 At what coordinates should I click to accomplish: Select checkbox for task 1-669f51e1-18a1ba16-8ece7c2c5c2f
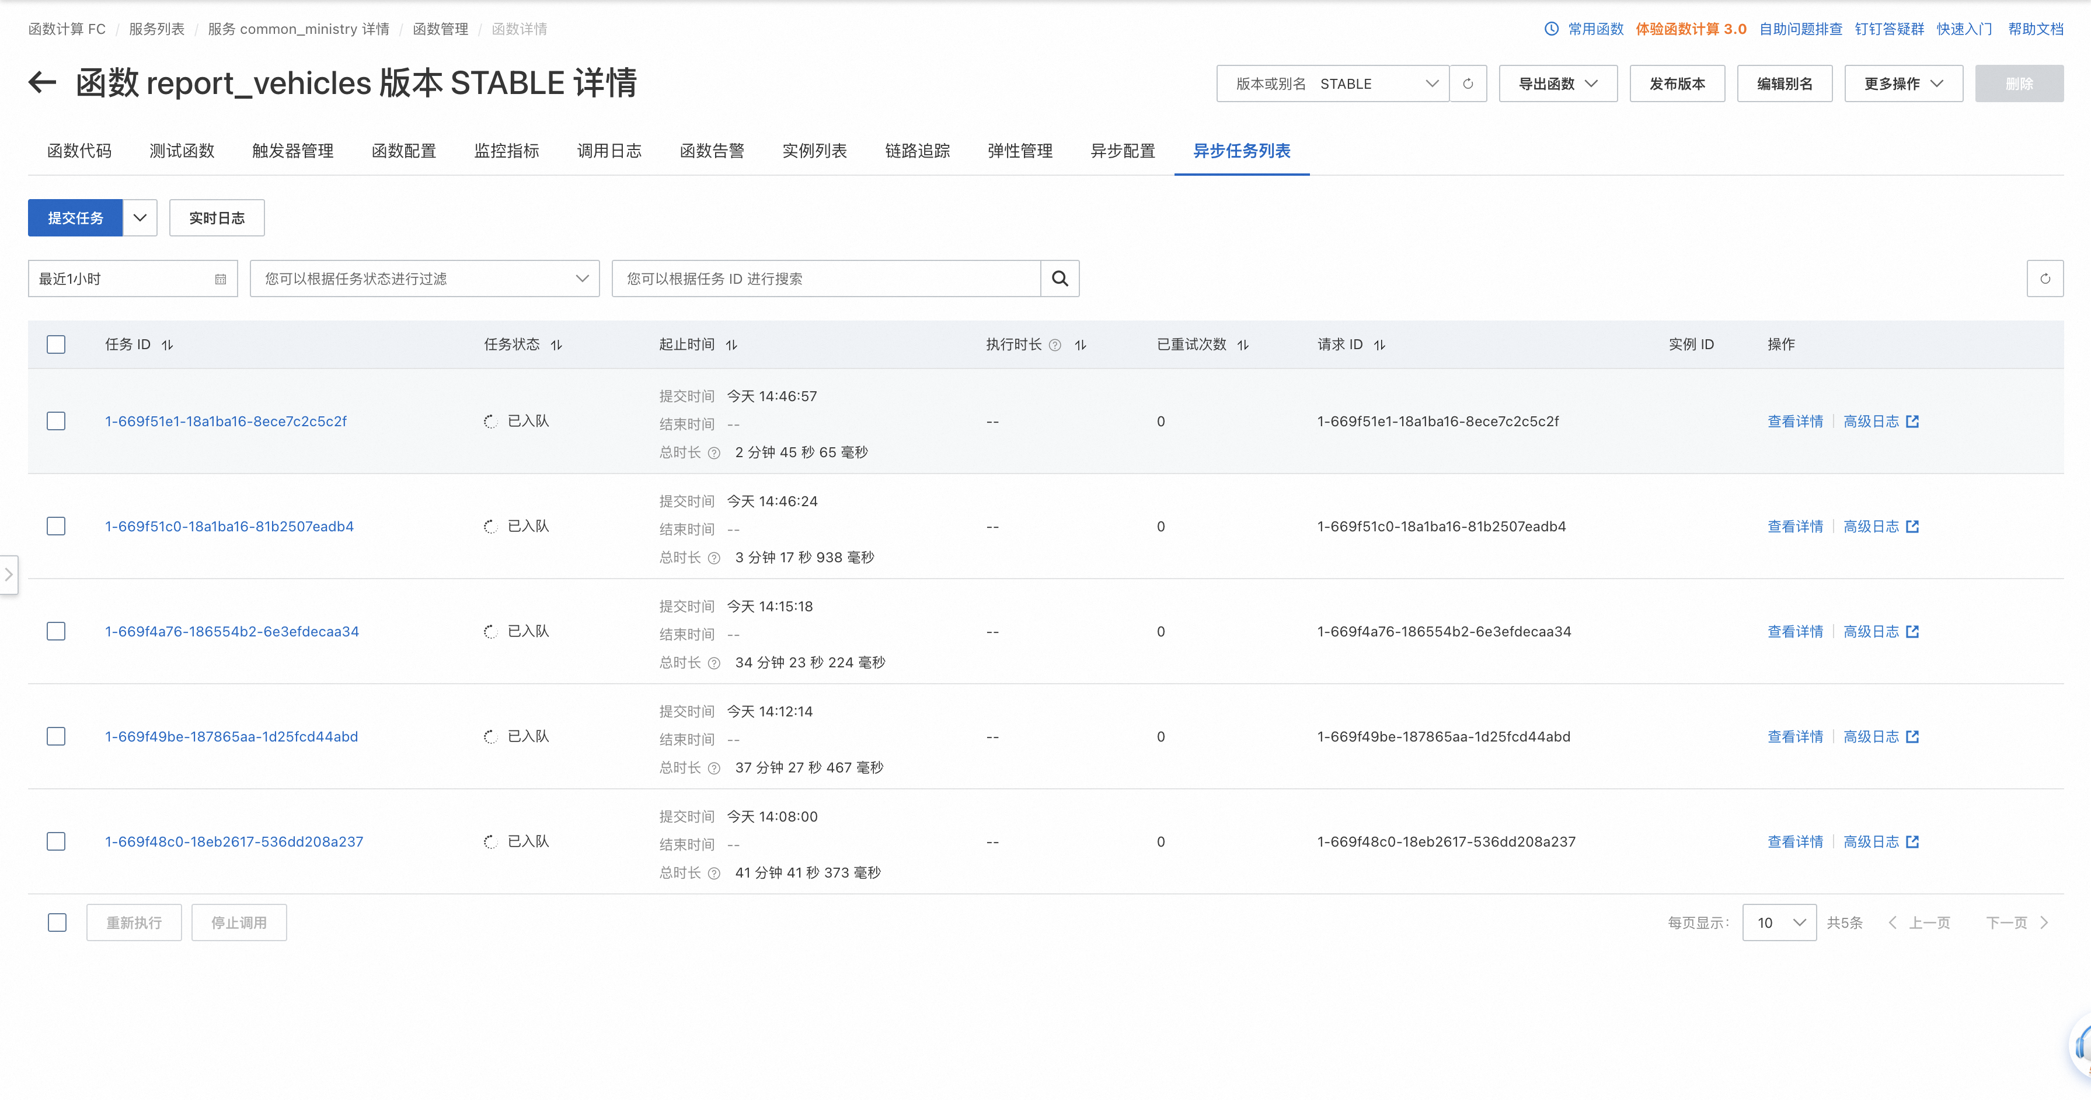pyautogui.click(x=56, y=422)
